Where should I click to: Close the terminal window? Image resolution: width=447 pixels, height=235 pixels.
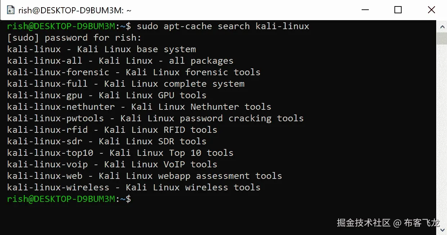click(x=431, y=10)
